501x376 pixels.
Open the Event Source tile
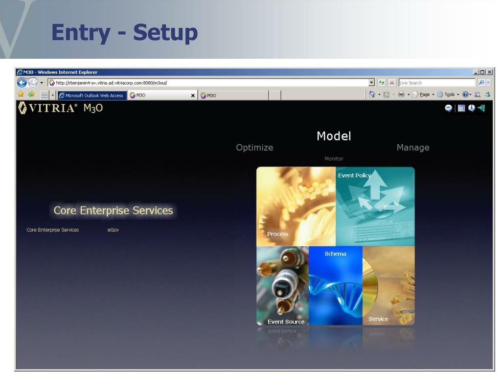282,285
